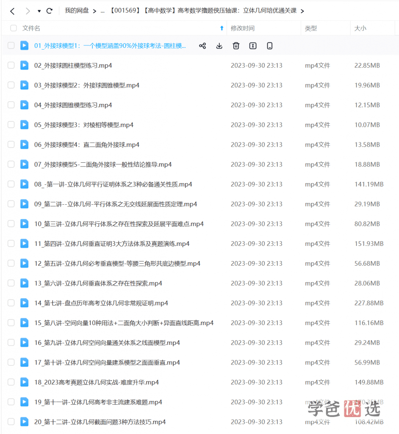Click the video icon for 04_外接球圆锥模型练习.mp4
This screenshot has height=434, width=399.
tap(24, 105)
